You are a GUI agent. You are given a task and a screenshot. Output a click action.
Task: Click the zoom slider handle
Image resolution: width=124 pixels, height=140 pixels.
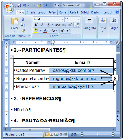coord(98,134)
